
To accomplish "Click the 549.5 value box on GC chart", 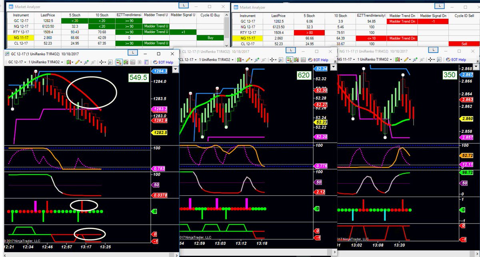I will point(138,79).
